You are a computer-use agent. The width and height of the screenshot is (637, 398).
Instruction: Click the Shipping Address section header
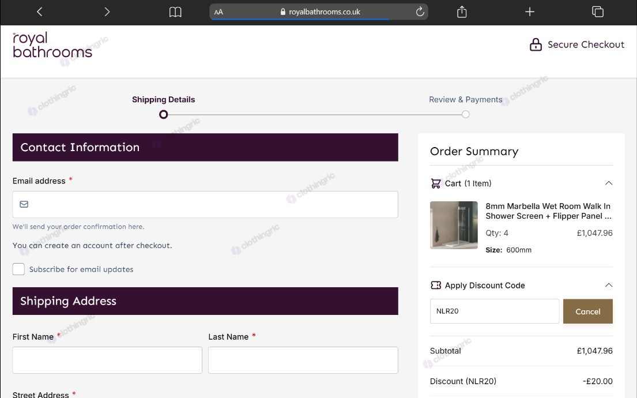[205, 301]
